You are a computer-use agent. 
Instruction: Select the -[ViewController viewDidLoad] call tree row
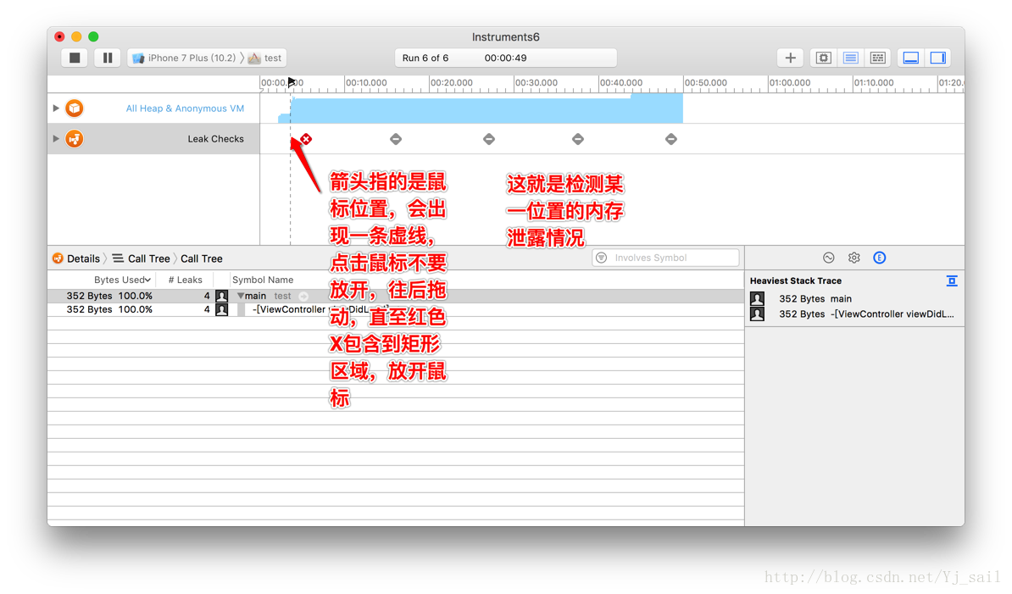click(x=396, y=309)
